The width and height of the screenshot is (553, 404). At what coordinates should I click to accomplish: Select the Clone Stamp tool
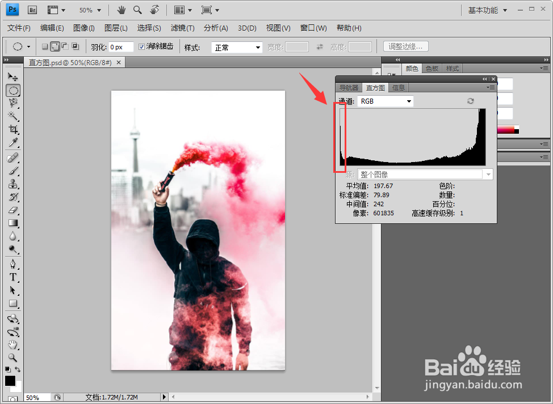pos(13,184)
